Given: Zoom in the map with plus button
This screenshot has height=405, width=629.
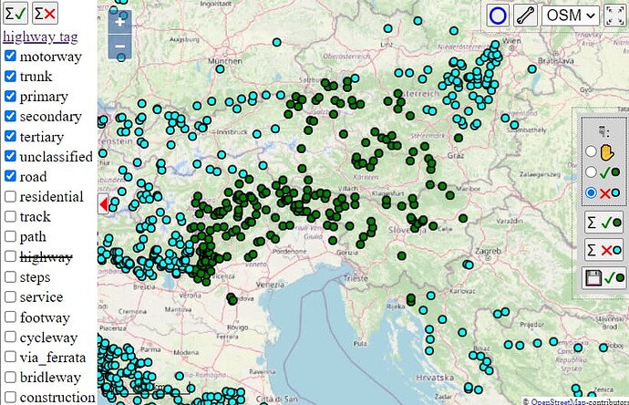Looking at the screenshot, I should pos(120,22).
